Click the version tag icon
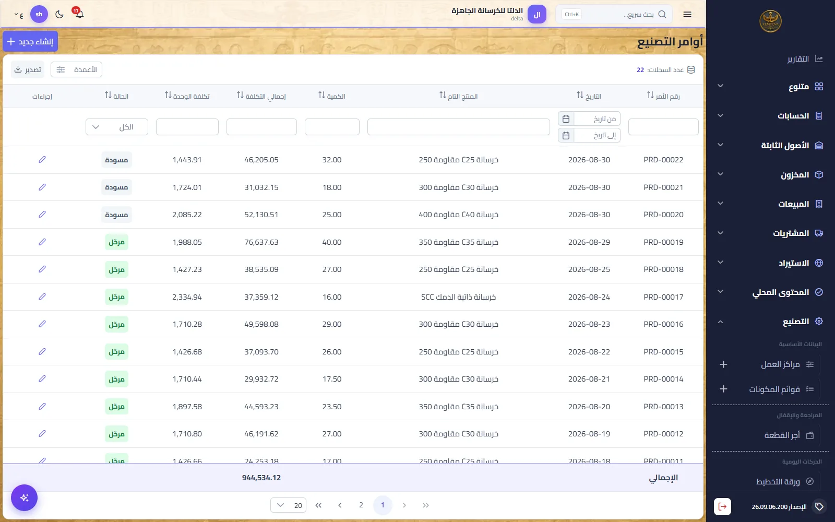The image size is (835, 522). (x=819, y=506)
